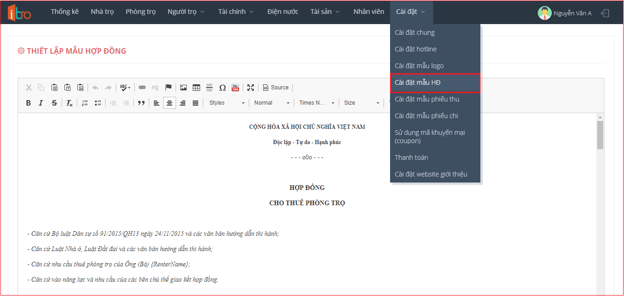This screenshot has width=624, height=296.
Task: Open the font Size dropdown
Action: pos(362,103)
